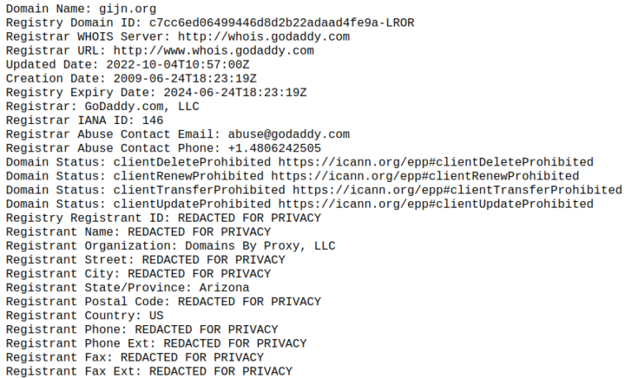Open the icann.org clientUpdateProhibited link
The width and height of the screenshot is (638, 378).
click(436, 203)
